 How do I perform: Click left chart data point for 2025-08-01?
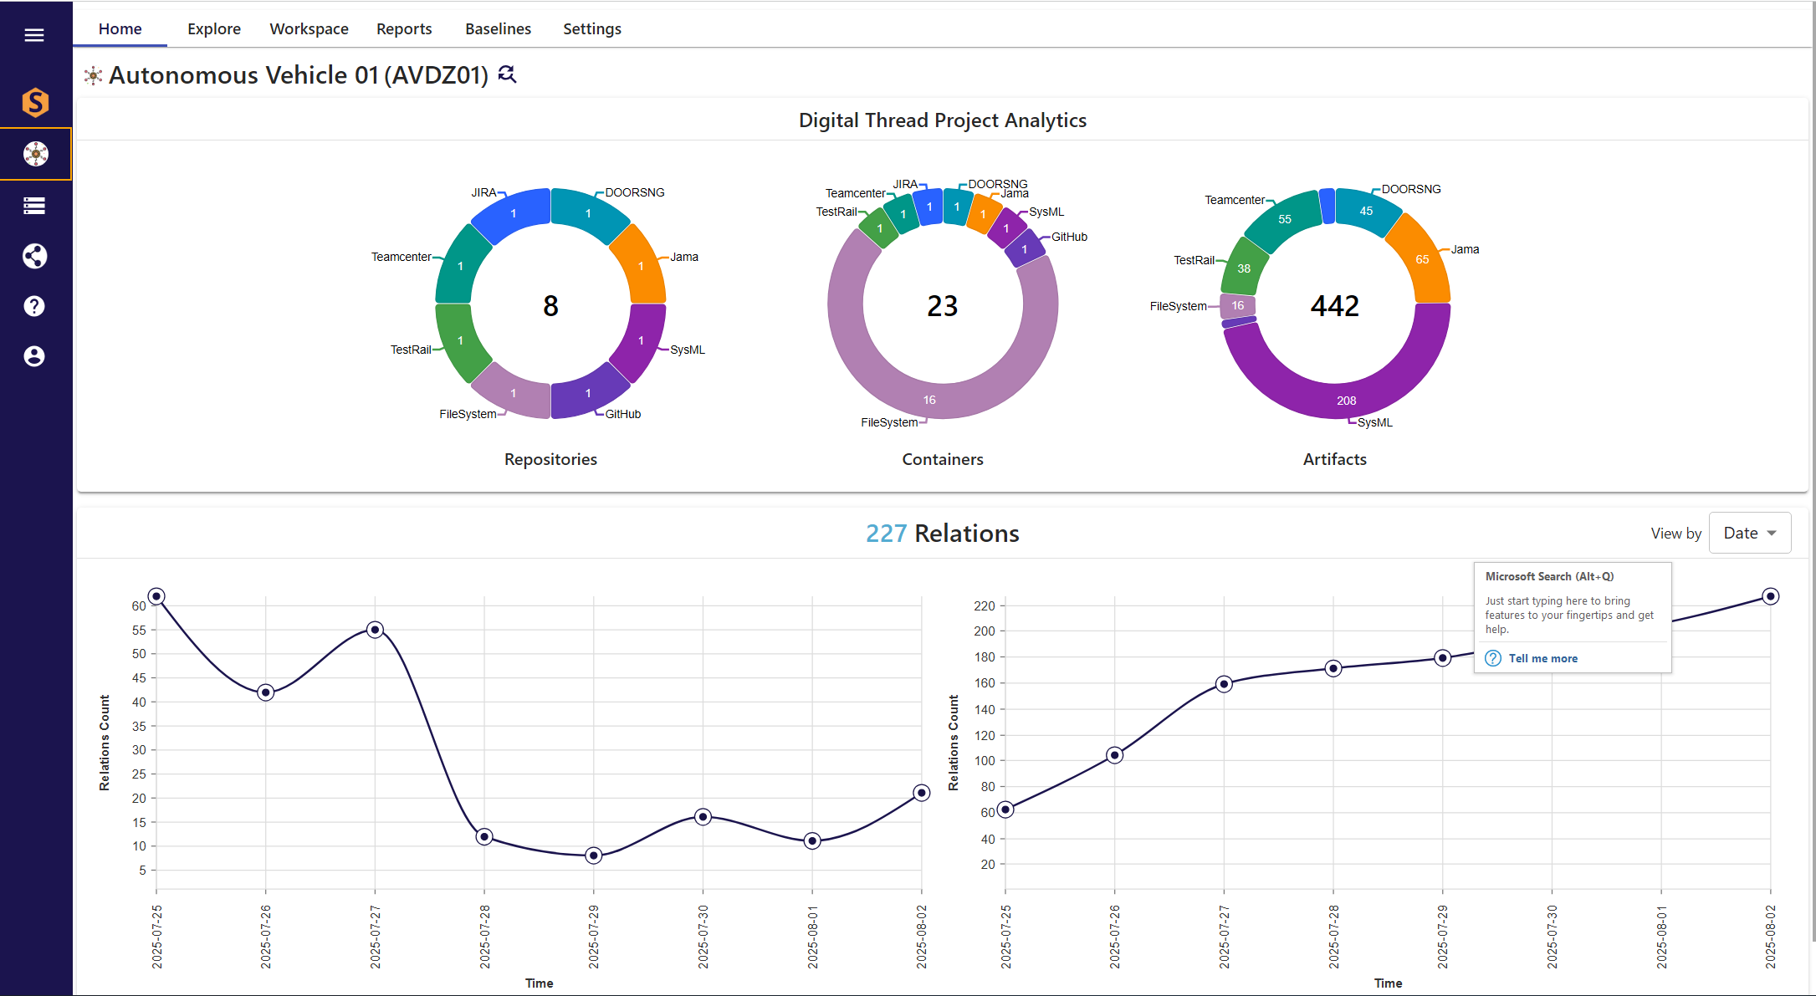coord(812,841)
